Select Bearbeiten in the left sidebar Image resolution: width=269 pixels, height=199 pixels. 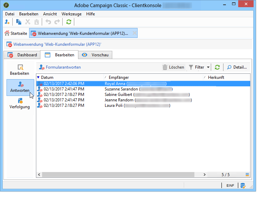[x=20, y=70]
